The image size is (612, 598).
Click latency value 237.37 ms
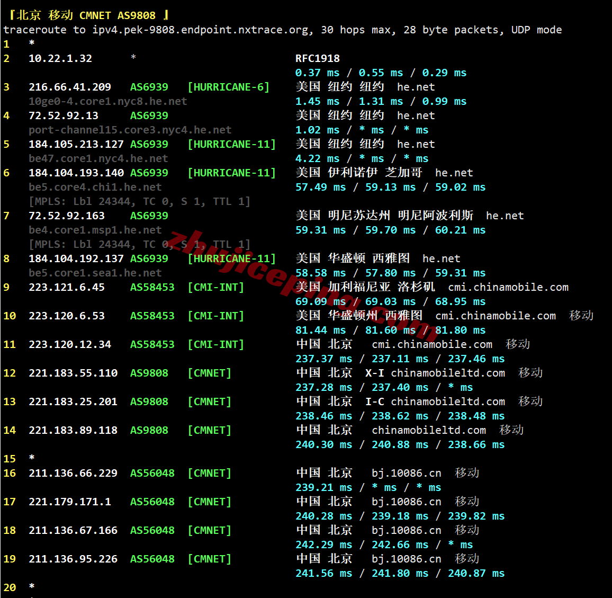tap(323, 359)
